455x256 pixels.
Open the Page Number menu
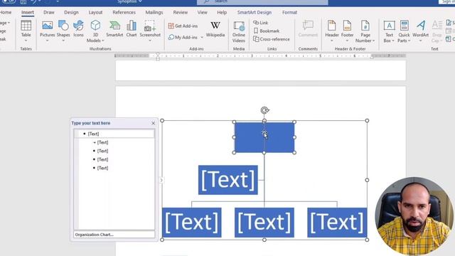365,31
